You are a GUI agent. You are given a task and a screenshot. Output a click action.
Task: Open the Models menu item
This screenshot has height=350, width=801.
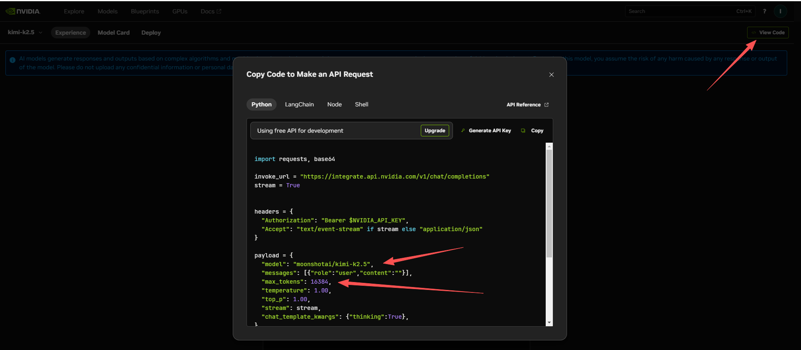point(107,11)
